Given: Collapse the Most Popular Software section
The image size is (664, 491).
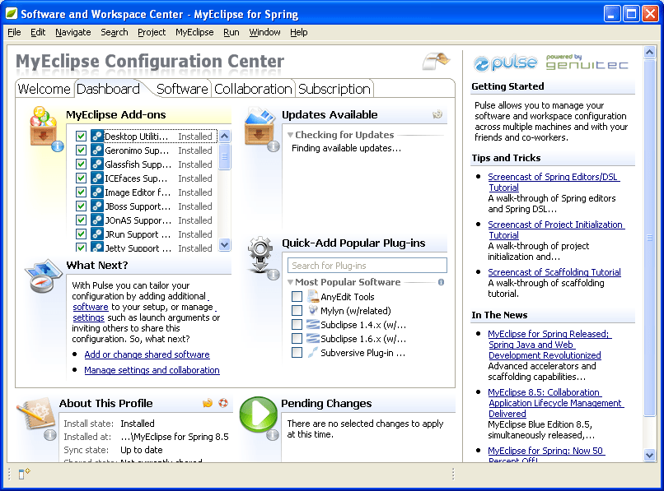Looking at the screenshot, I should pos(291,282).
